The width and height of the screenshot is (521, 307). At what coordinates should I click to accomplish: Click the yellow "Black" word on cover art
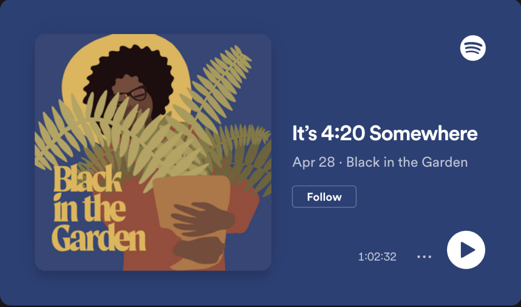point(87,179)
